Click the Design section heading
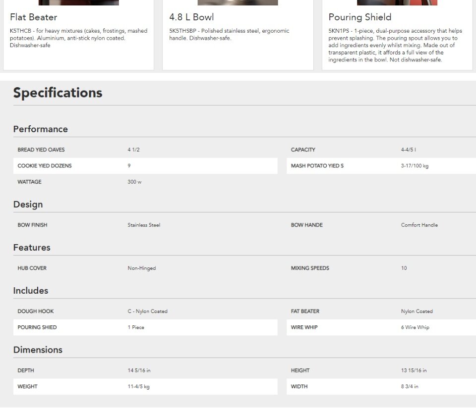Viewport: 476px width, 414px height. coord(28,205)
